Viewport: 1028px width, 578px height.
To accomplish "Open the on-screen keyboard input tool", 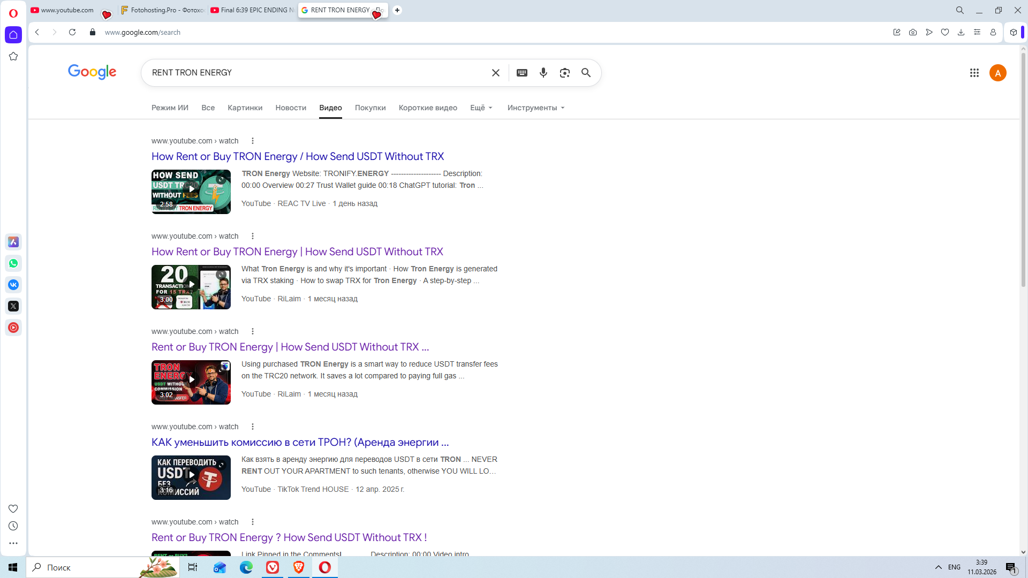I will [521, 73].
